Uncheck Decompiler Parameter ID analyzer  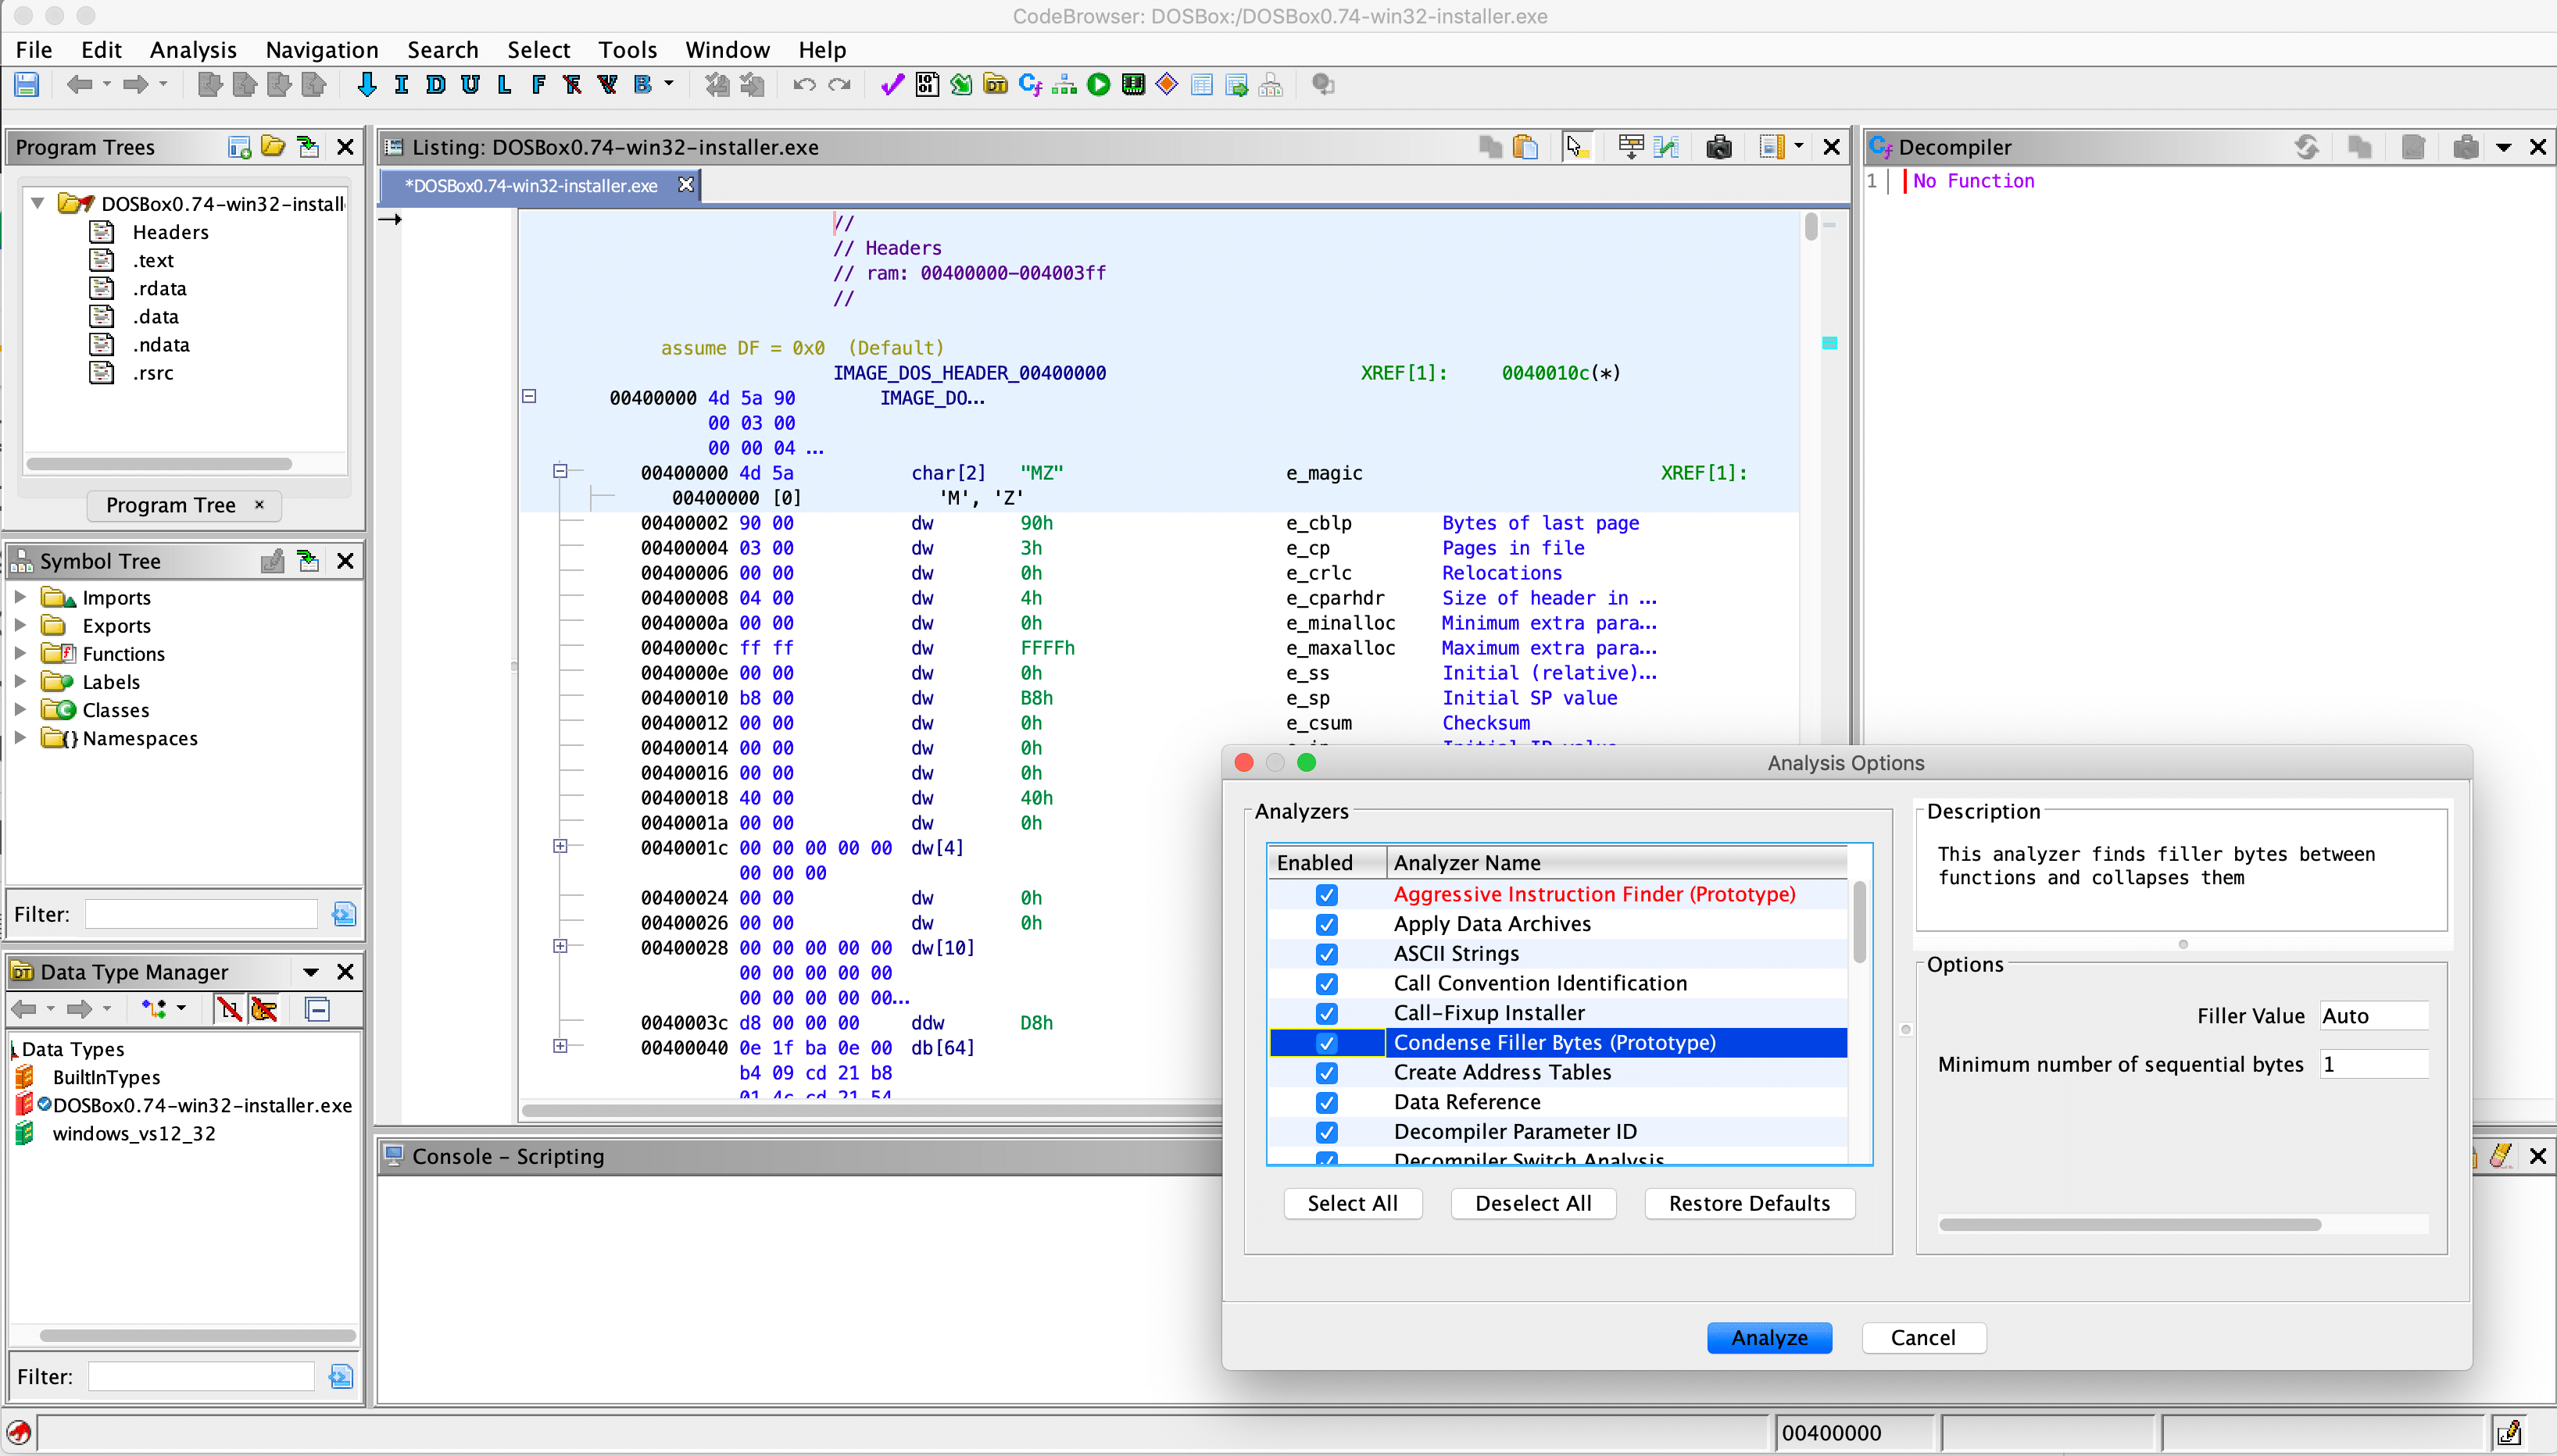point(1326,1131)
